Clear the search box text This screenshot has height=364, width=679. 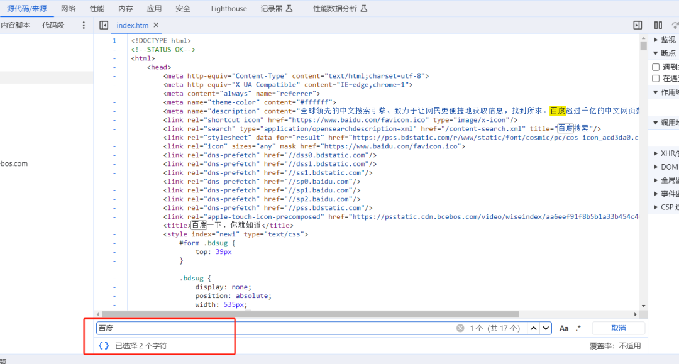460,328
